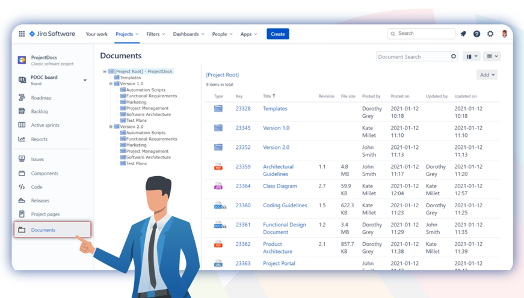The height and width of the screenshot is (298, 524).
Task: Open the help question mark icon
Action: [x=476, y=34]
